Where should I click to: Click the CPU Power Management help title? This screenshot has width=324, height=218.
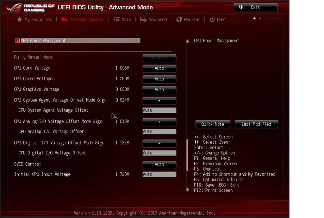click(216, 41)
